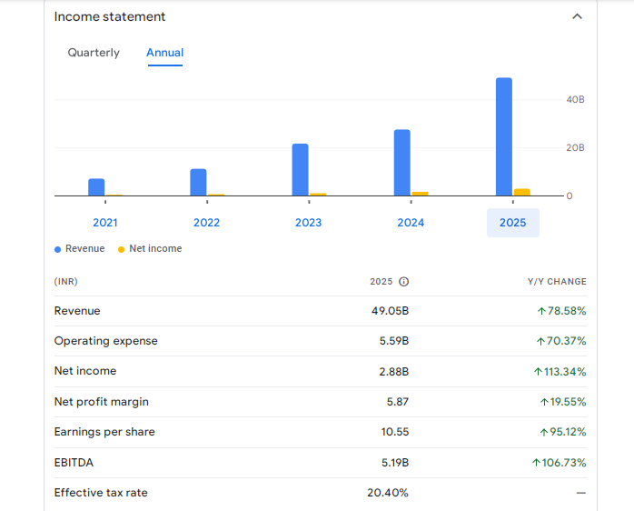Click the 2025 revenue bar
This screenshot has height=511, width=634.
tap(504, 137)
